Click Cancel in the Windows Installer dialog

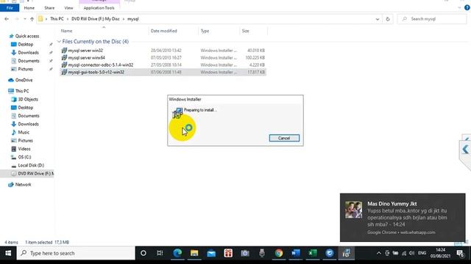click(x=284, y=138)
